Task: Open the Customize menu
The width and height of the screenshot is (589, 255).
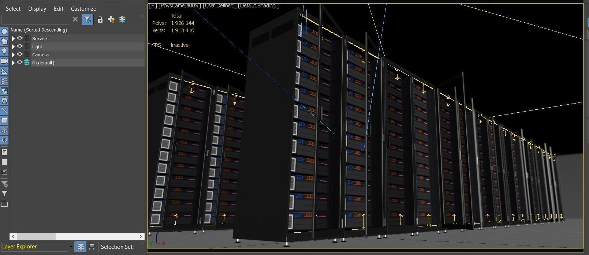Action: pos(83,8)
